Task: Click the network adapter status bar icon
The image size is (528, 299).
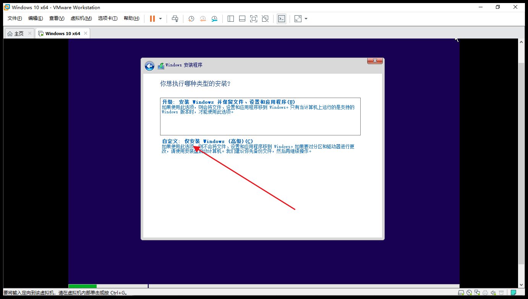Action: 477,293
